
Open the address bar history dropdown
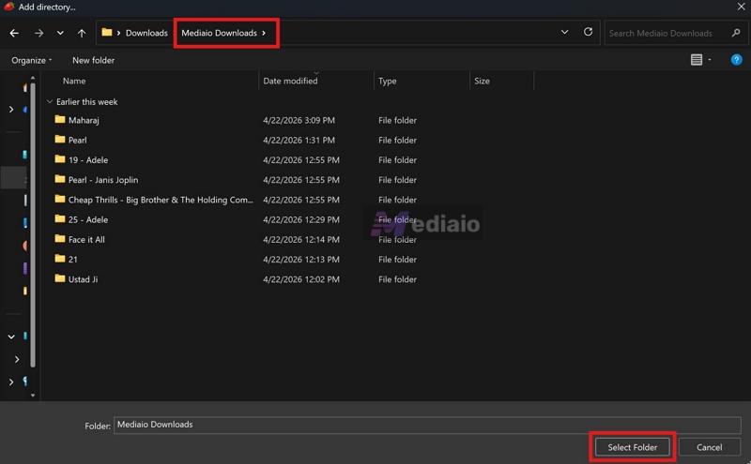pos(565,32)
